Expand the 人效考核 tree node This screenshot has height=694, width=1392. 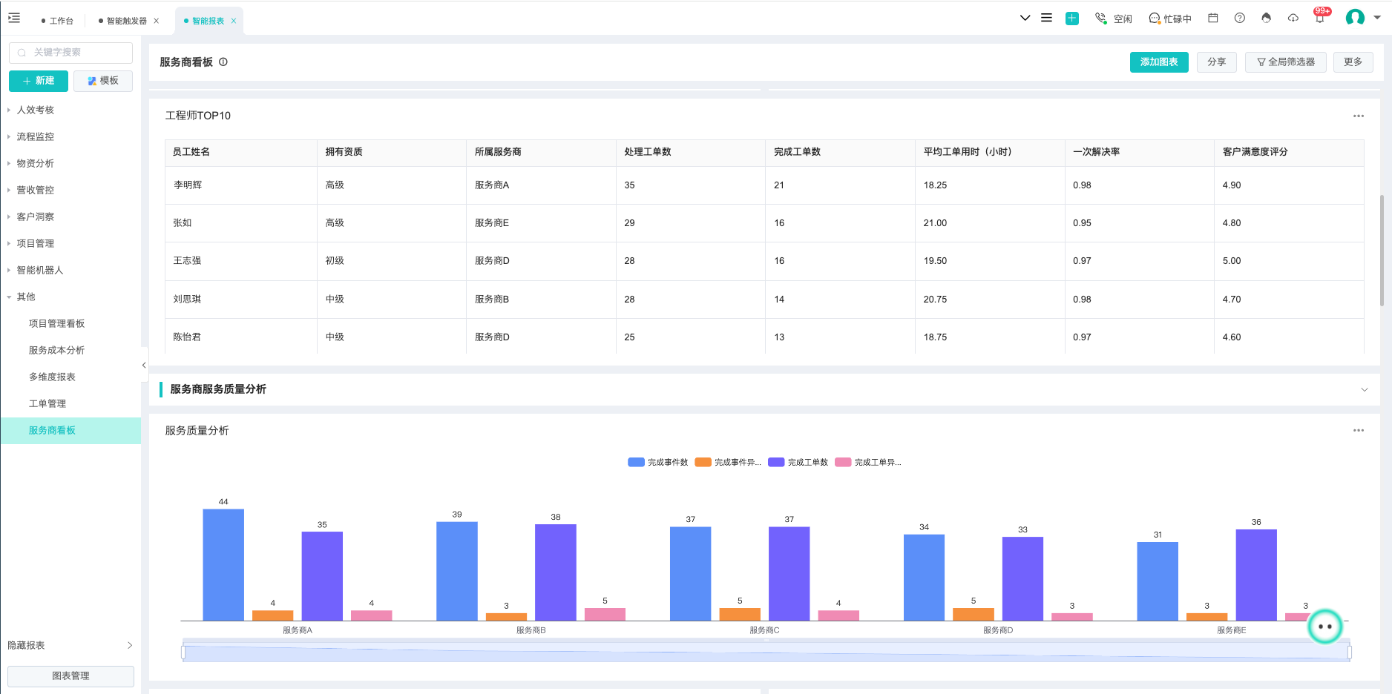(9, 110)
